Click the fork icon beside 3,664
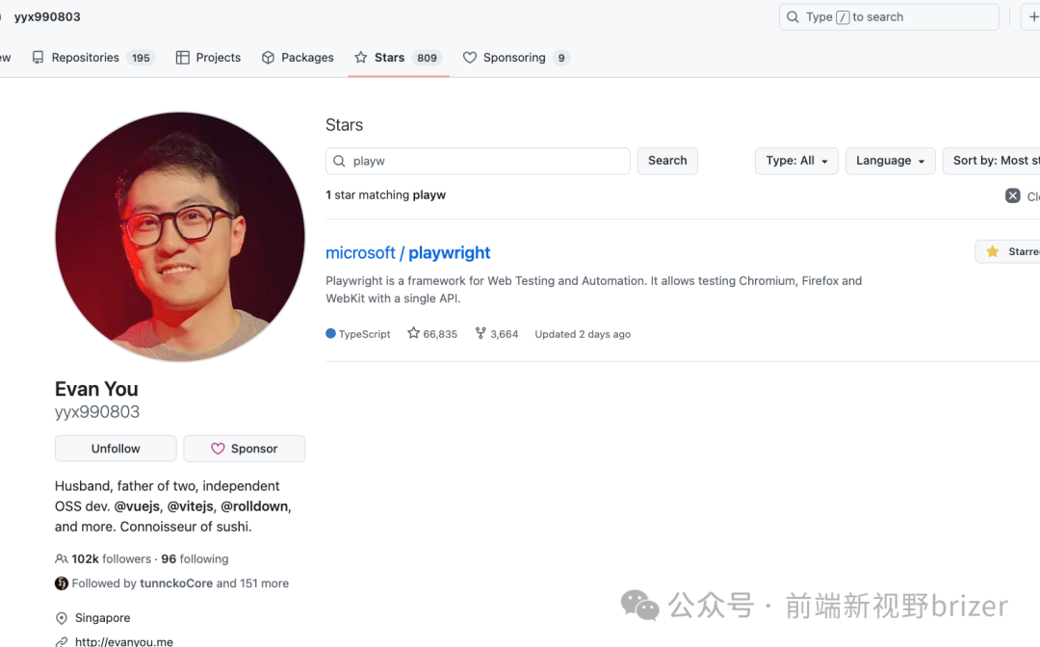 coord(481,333)
